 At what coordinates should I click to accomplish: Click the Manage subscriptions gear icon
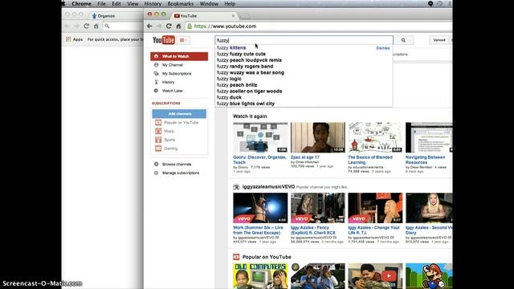pos(156,173)
